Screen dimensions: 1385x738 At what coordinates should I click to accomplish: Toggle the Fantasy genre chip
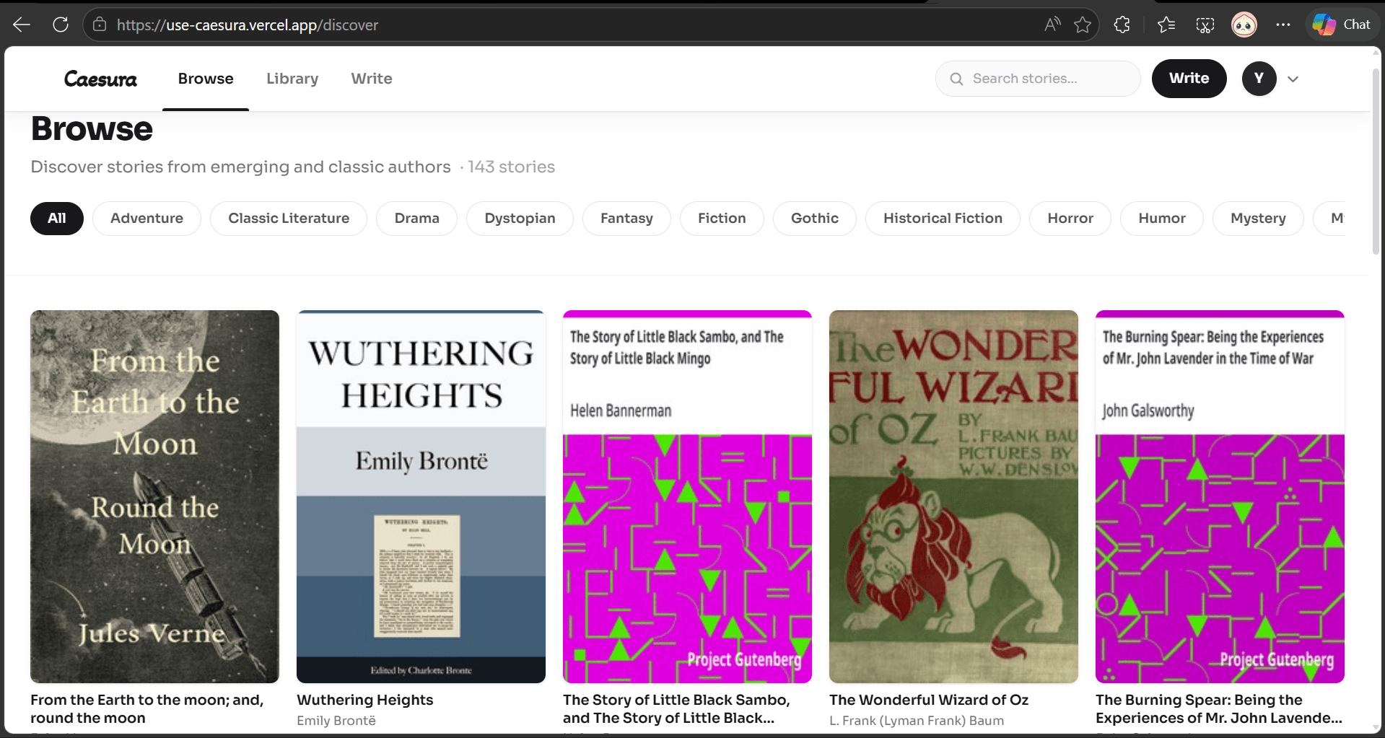[x=626, y=219]
